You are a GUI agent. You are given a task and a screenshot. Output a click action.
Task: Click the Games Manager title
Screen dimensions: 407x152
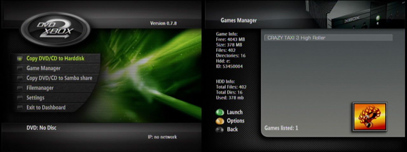(x=238, y=20)
